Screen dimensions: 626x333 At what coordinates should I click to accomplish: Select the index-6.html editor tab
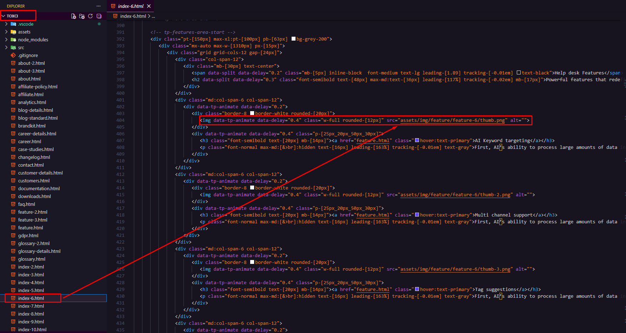(x=131, y=6)
